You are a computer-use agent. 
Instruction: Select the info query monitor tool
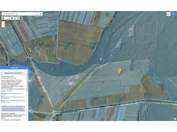tap(15, 18)
